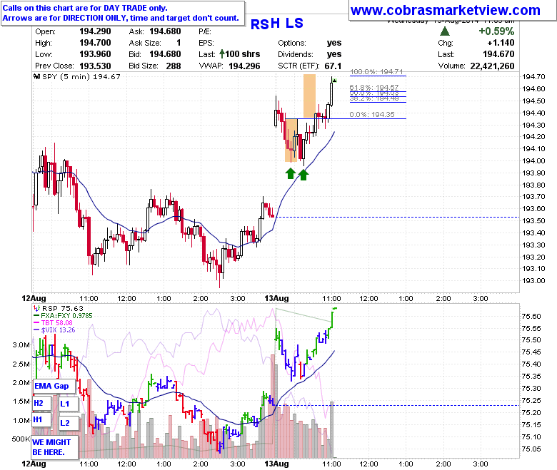Click the 75.05 price axis label

point(531,449)
